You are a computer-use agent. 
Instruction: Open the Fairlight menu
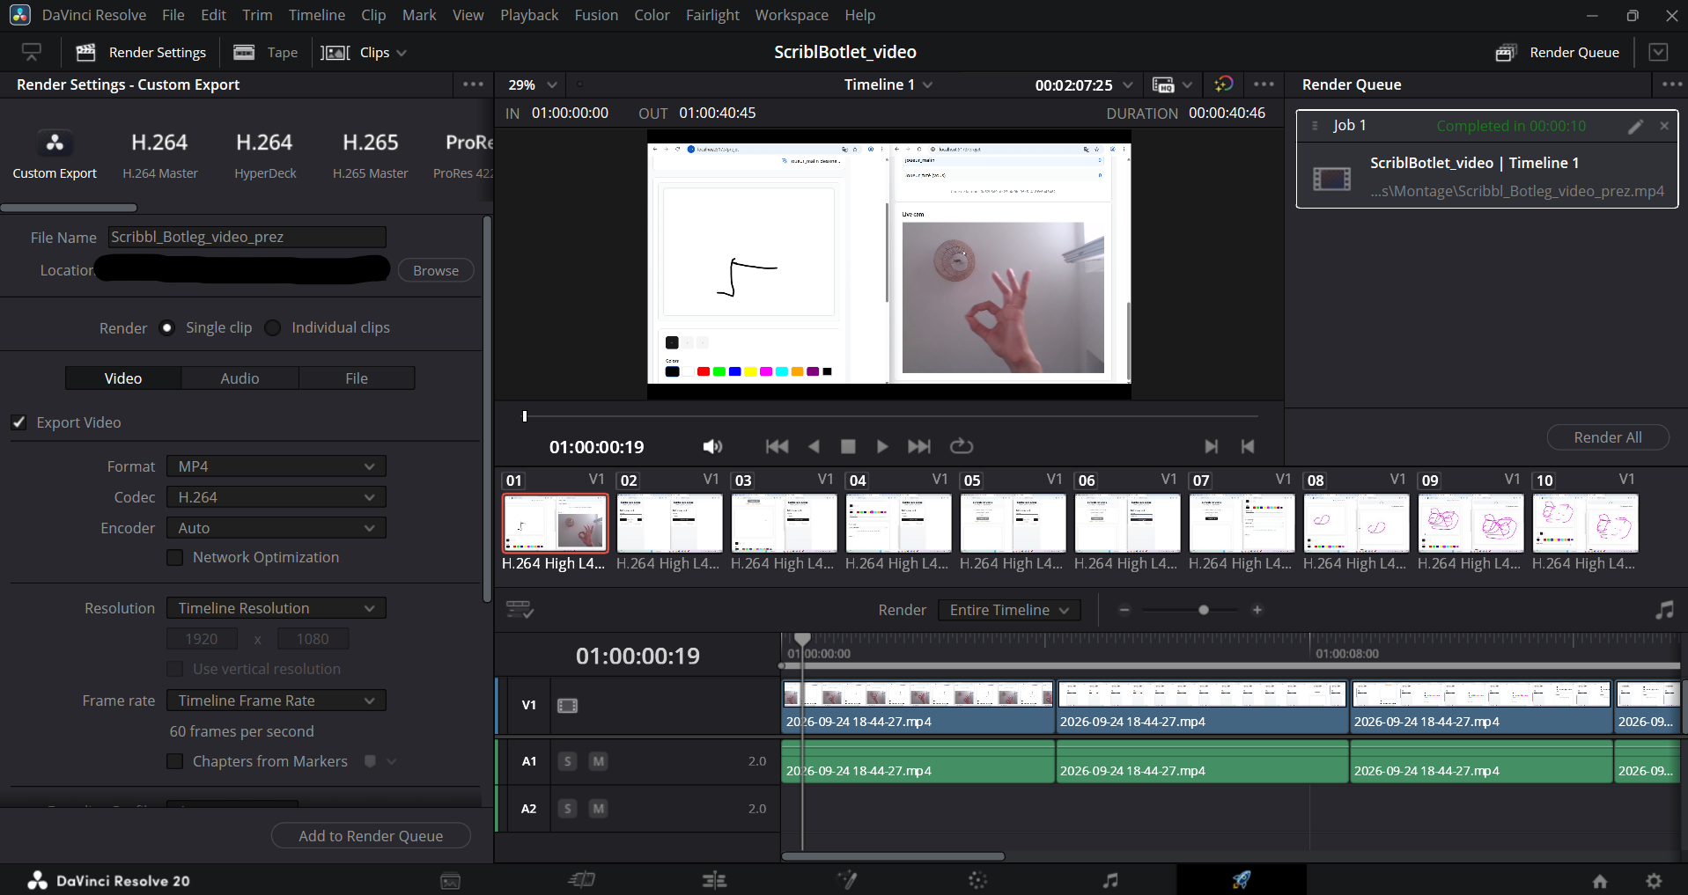coord(712,15)
